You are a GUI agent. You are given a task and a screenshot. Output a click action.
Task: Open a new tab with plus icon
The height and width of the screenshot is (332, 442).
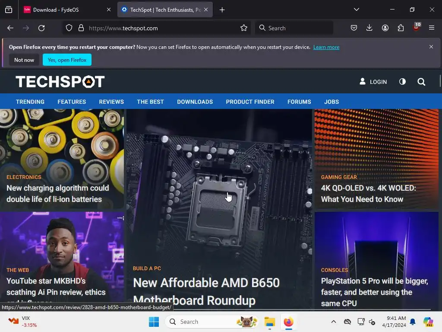pyautogui.click(x=222, y=10)
